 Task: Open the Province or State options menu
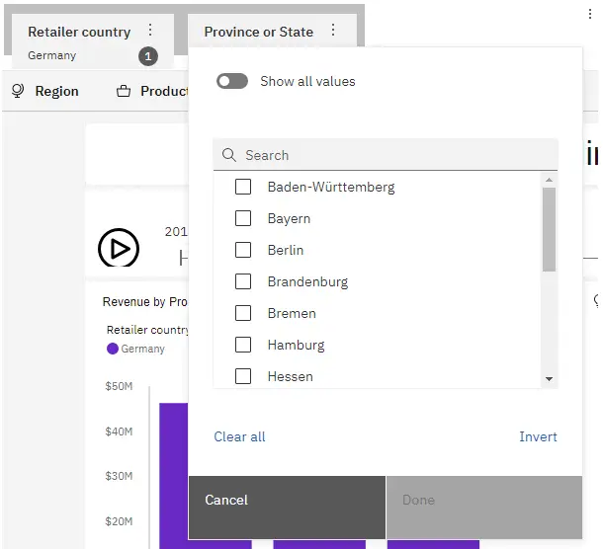coord(333,30)
